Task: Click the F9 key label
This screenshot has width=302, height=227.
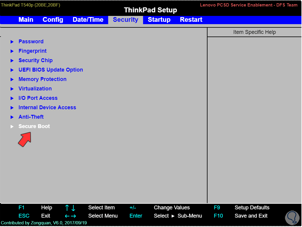Action: coord(217,208)
